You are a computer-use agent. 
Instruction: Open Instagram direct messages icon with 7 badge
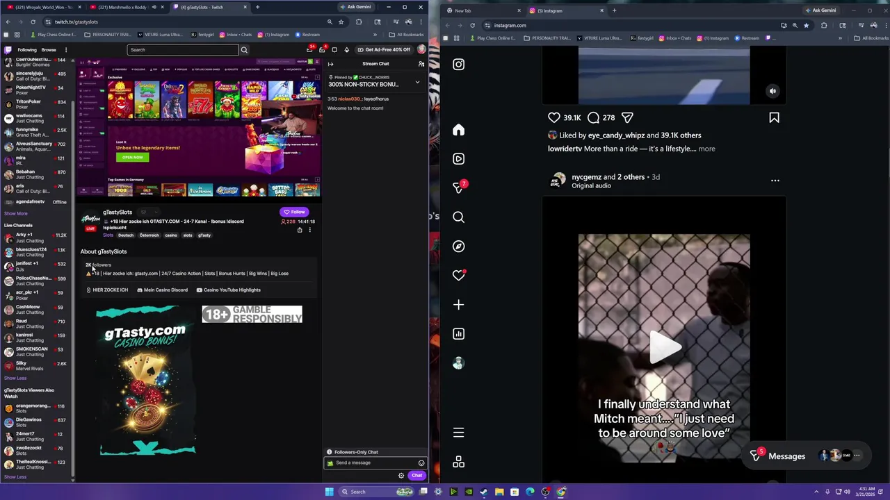click(459, 187)
